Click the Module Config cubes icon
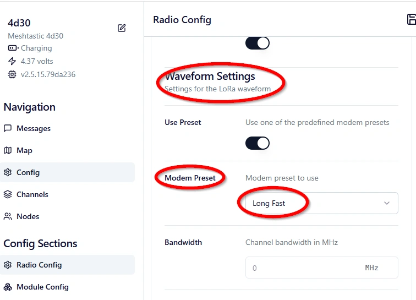Screen dimensions: 416x300 tap(8, 287)
